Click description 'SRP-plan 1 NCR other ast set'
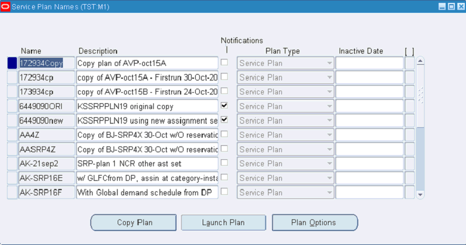This screenshot has width=466, height=245. (147, 163)
